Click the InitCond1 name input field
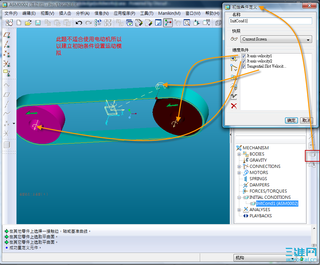Image resolution: width=320 pixels, height=265 pixels. [x=271, y=21]
